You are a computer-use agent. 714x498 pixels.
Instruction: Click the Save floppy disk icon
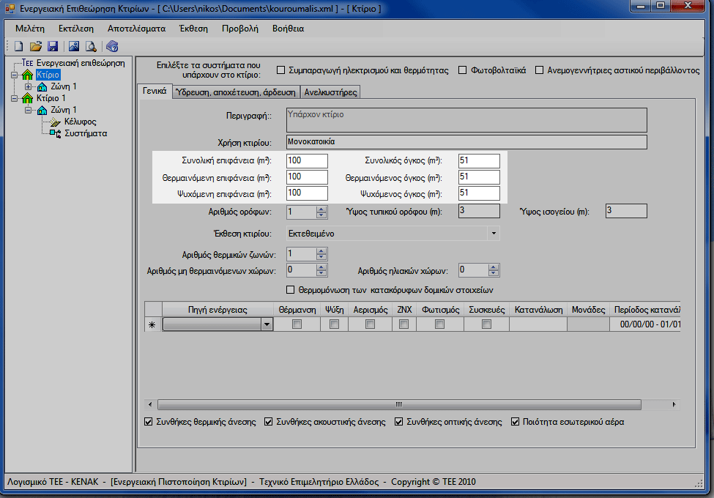tap(52, 46)
